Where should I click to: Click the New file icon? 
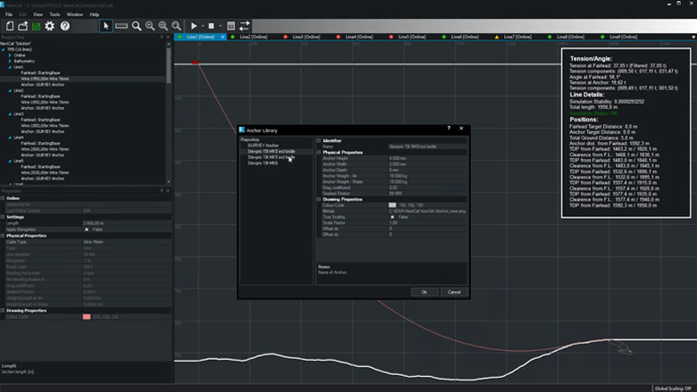tap(8, 26)
